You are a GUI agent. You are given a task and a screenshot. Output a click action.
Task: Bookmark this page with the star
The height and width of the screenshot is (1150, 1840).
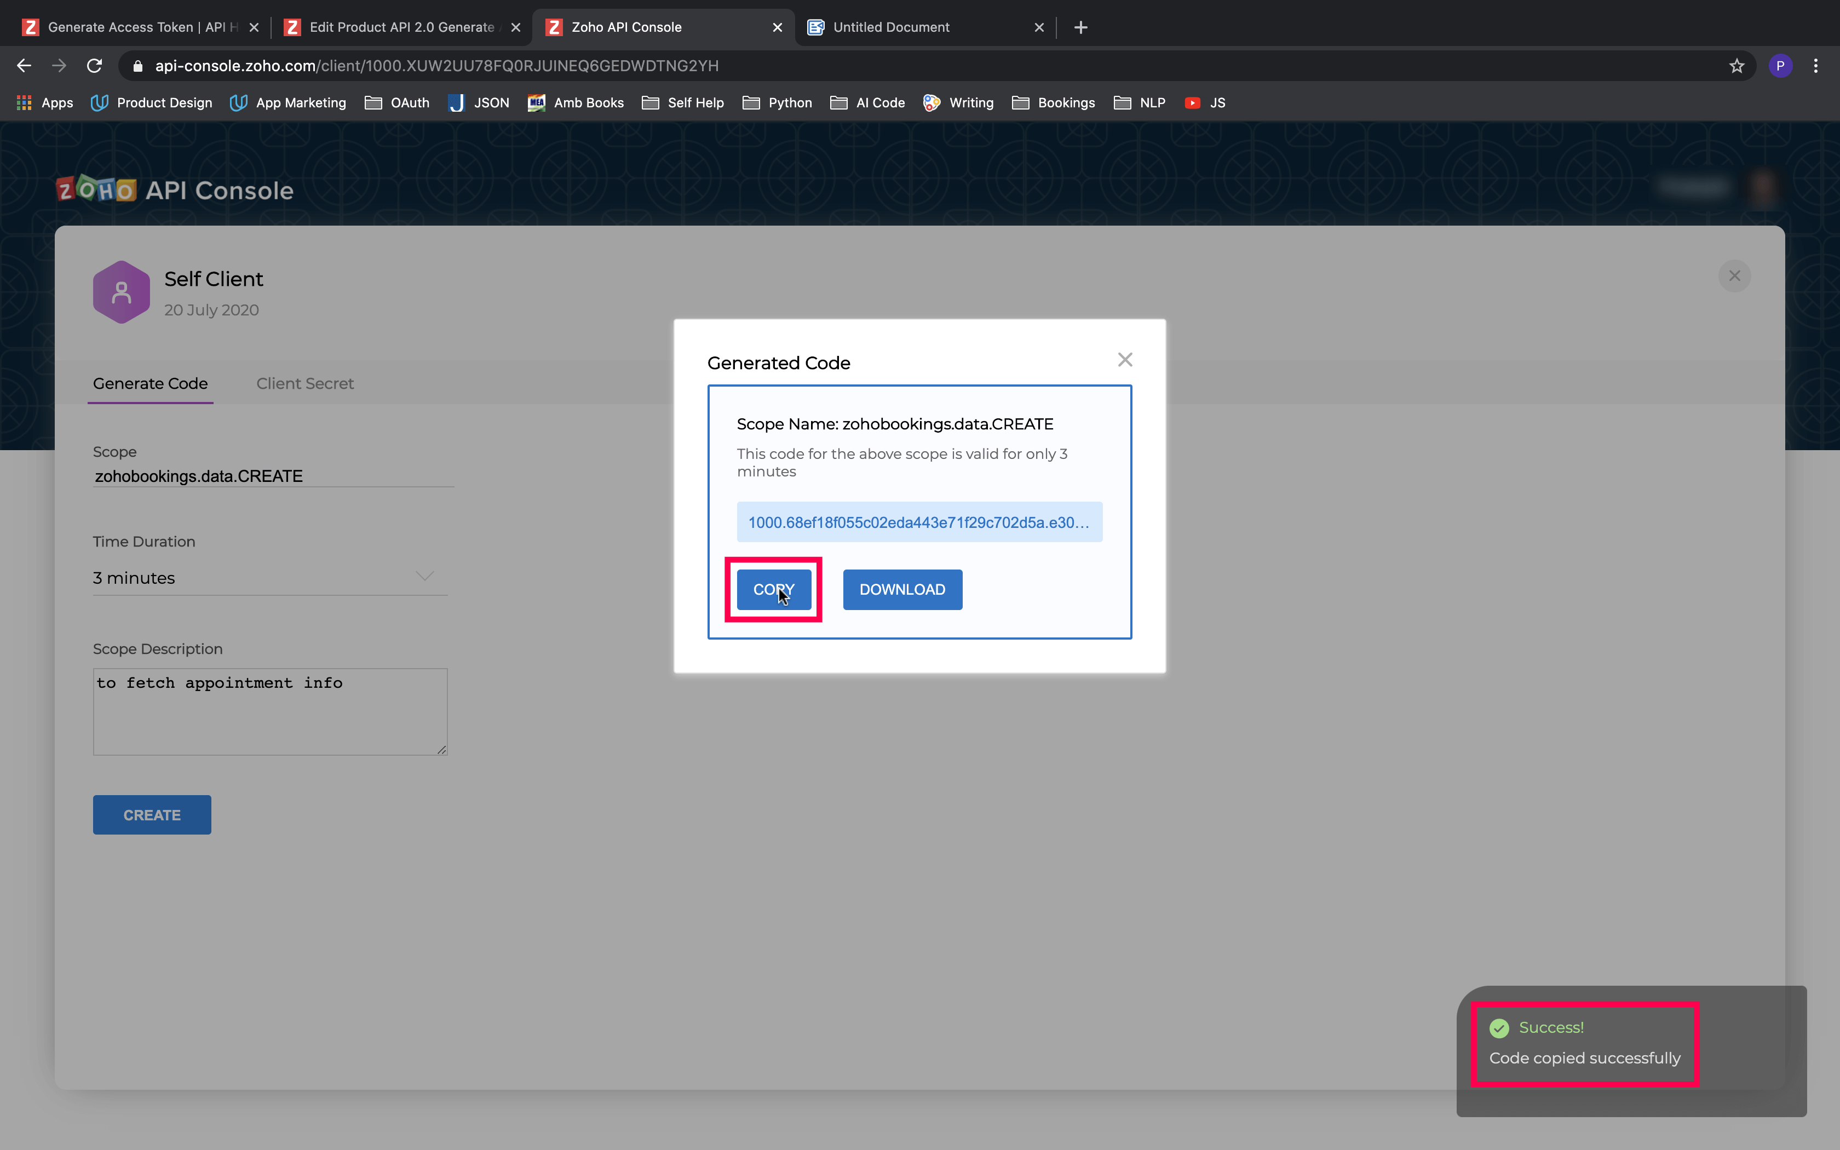point(1737,66)
